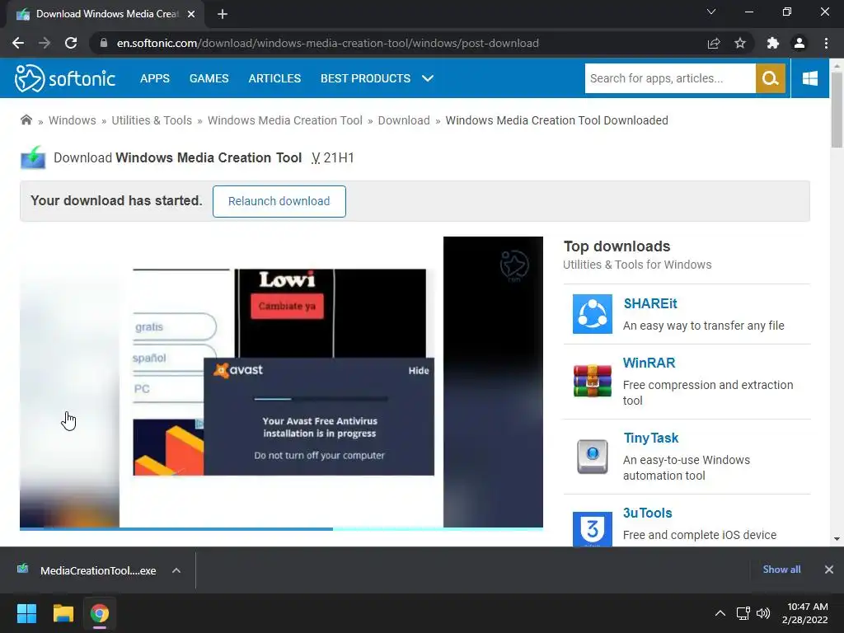Open Chrome three-dot menu
Image resolution: width=844 pixels, height=633 pixels.
click(x=826, y=43)
